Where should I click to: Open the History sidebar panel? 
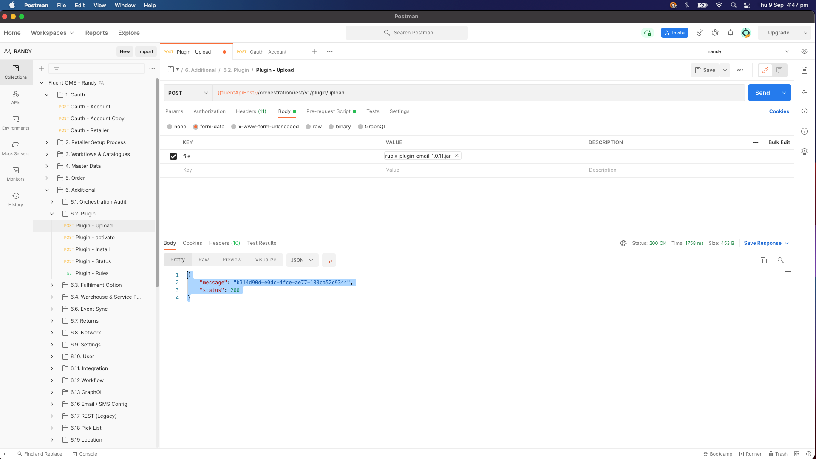16,199
